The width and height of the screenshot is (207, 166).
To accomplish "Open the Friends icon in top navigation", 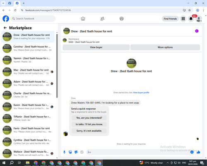I will click(102, 19).
